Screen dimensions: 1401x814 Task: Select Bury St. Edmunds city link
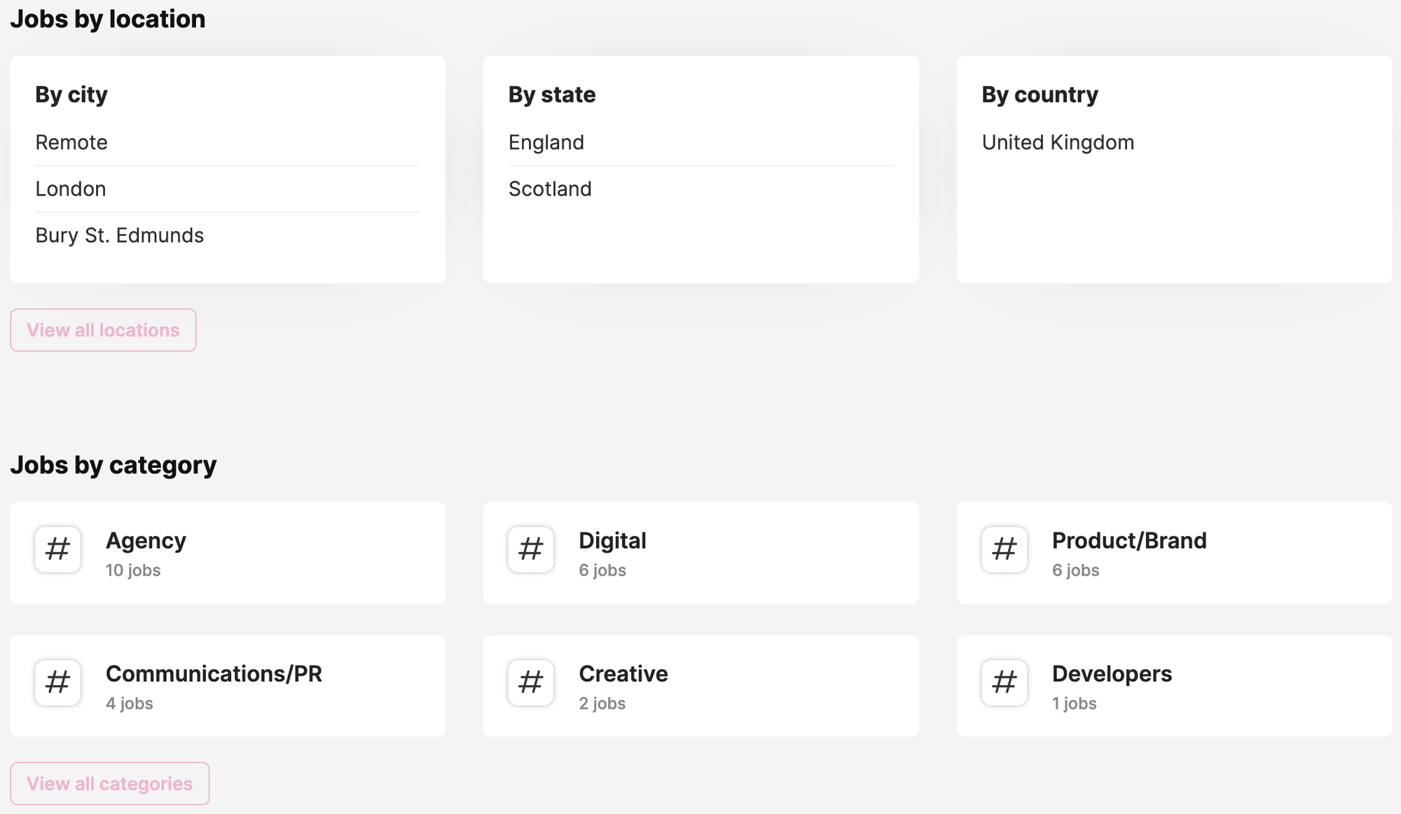(x=120, y=235)
